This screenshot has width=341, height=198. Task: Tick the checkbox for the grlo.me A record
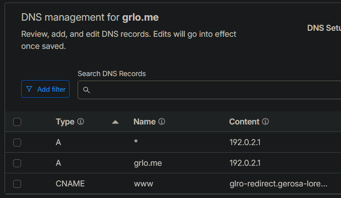pos(17,163)
